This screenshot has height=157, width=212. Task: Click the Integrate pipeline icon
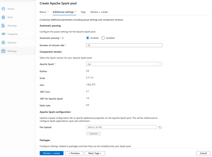[3, 34]
